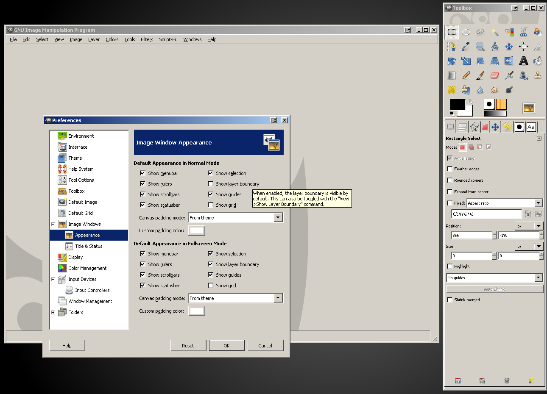Click the Normal Mode custom padding color swatch
Screen dimensions: 547x394
point(197,230)
